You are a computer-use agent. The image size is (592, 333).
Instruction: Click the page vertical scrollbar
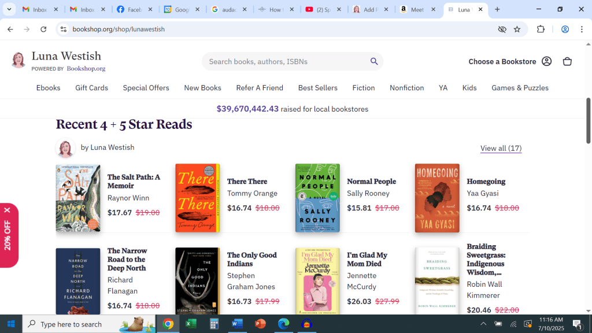(588, 120)
